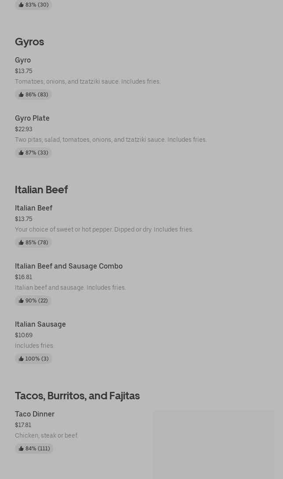Open the Gyro Plate menu item
283x479 pixels.
pyautogui.click(x=32, y=118)
